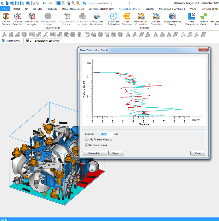The width and height of the screenshot is (219, 221).
Task: Click the Export button
Action: coord(116,153)
